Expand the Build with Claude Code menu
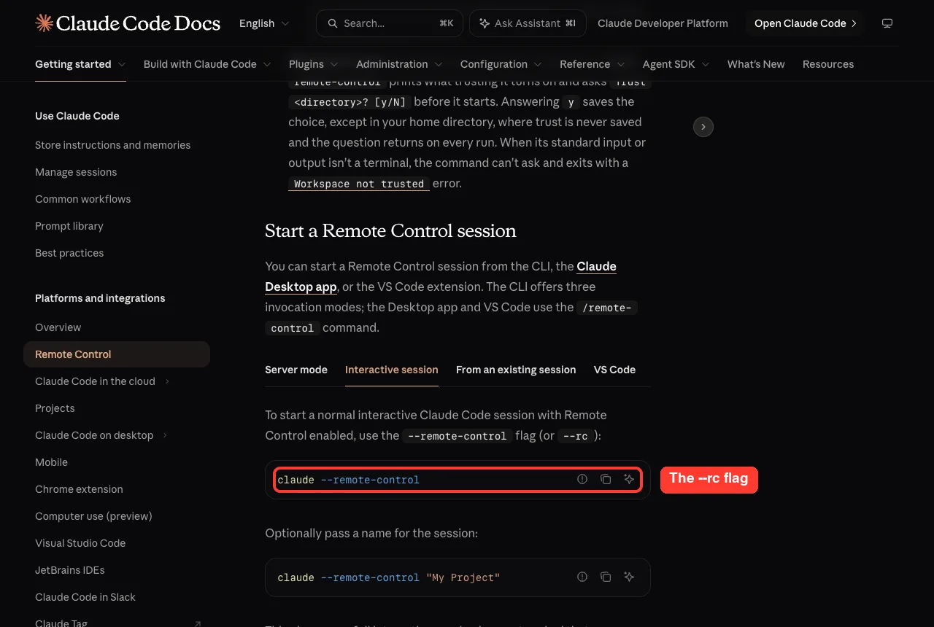 207,64
